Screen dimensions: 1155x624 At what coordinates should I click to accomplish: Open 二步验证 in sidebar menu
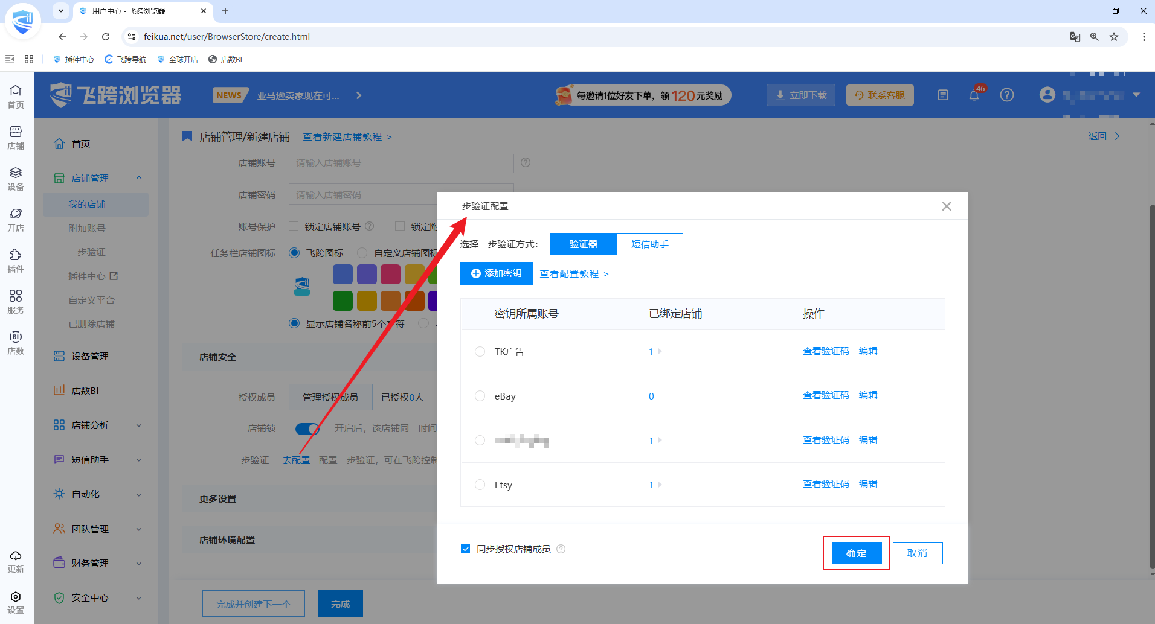click(87, 252)
